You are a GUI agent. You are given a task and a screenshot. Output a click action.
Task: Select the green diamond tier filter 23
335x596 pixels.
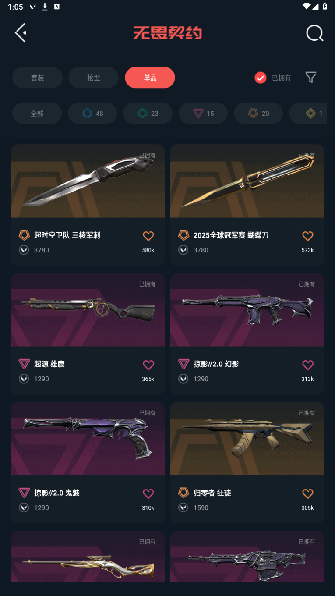(148, 114)
